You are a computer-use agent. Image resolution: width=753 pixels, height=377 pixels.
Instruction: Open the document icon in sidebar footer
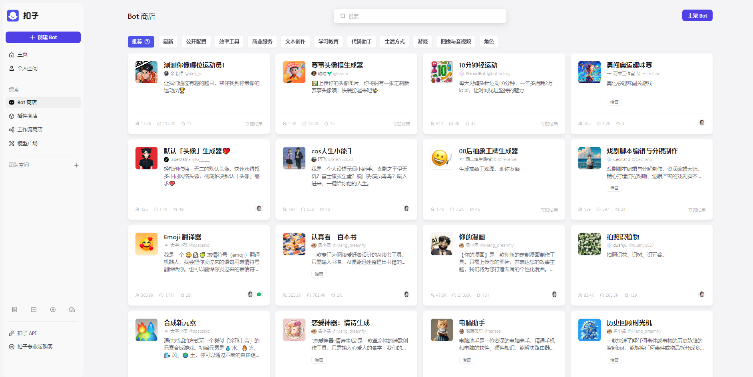[14, 310]
